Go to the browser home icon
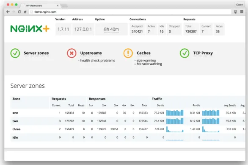Image resolution: width=248 pixels, height=165 pixels. click(25, 12)
